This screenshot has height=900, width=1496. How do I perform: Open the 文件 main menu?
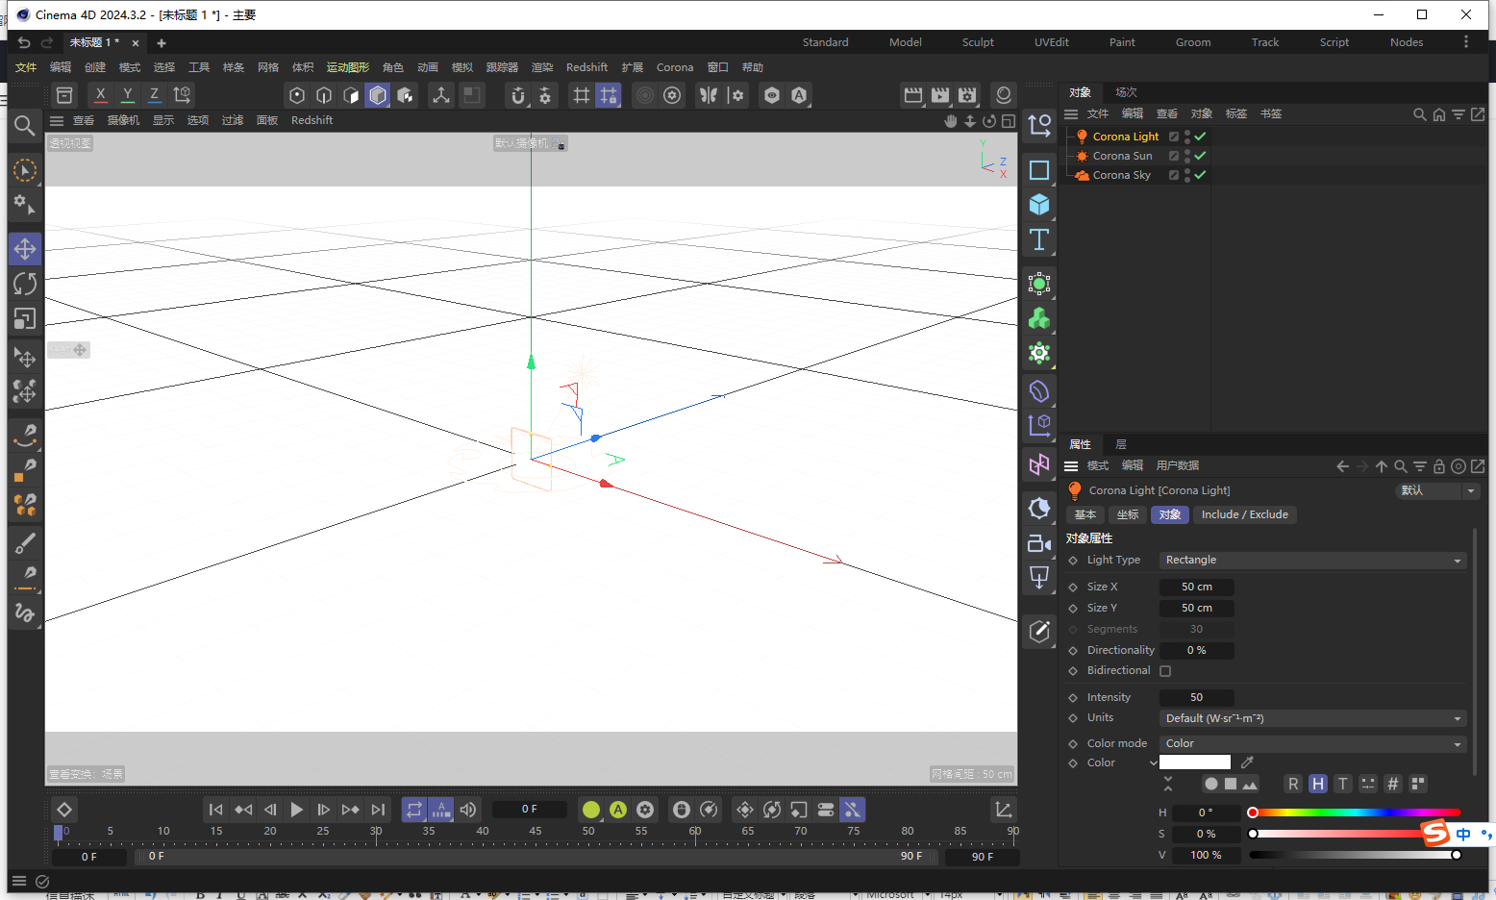[x=26, y=67]
